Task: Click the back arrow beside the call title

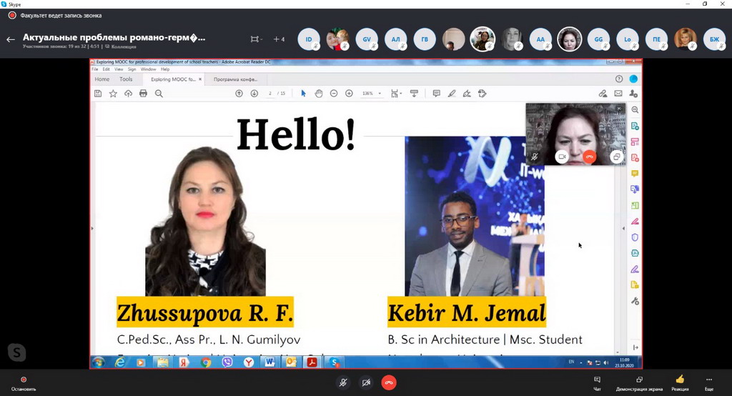Action: click(x=10, y=39)
